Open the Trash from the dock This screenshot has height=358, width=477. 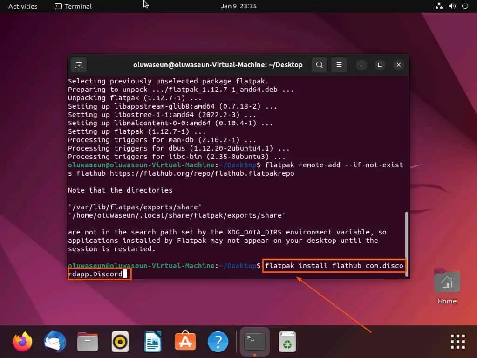(287, 342)
